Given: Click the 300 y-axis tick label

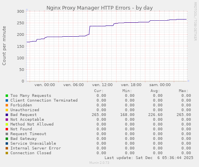Looking at the screenshot, I should tap(20, 12).
